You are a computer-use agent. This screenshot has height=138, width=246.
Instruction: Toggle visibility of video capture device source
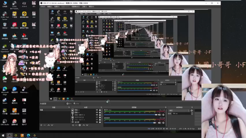(97, 117)
